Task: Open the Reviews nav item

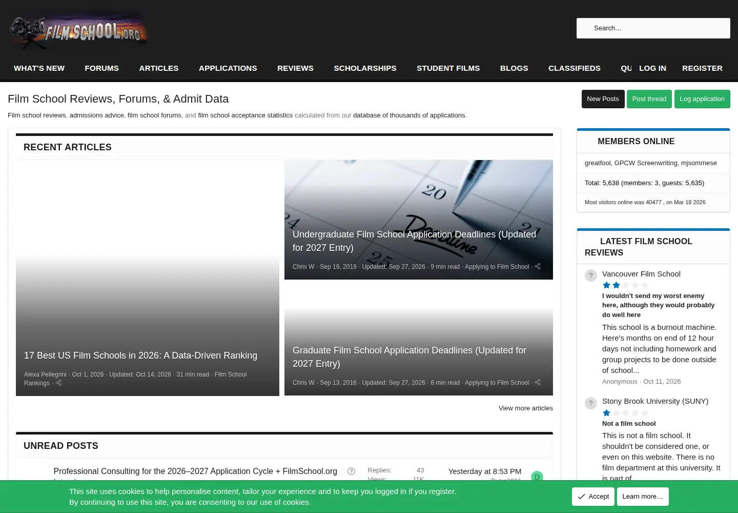Action: 295,68
